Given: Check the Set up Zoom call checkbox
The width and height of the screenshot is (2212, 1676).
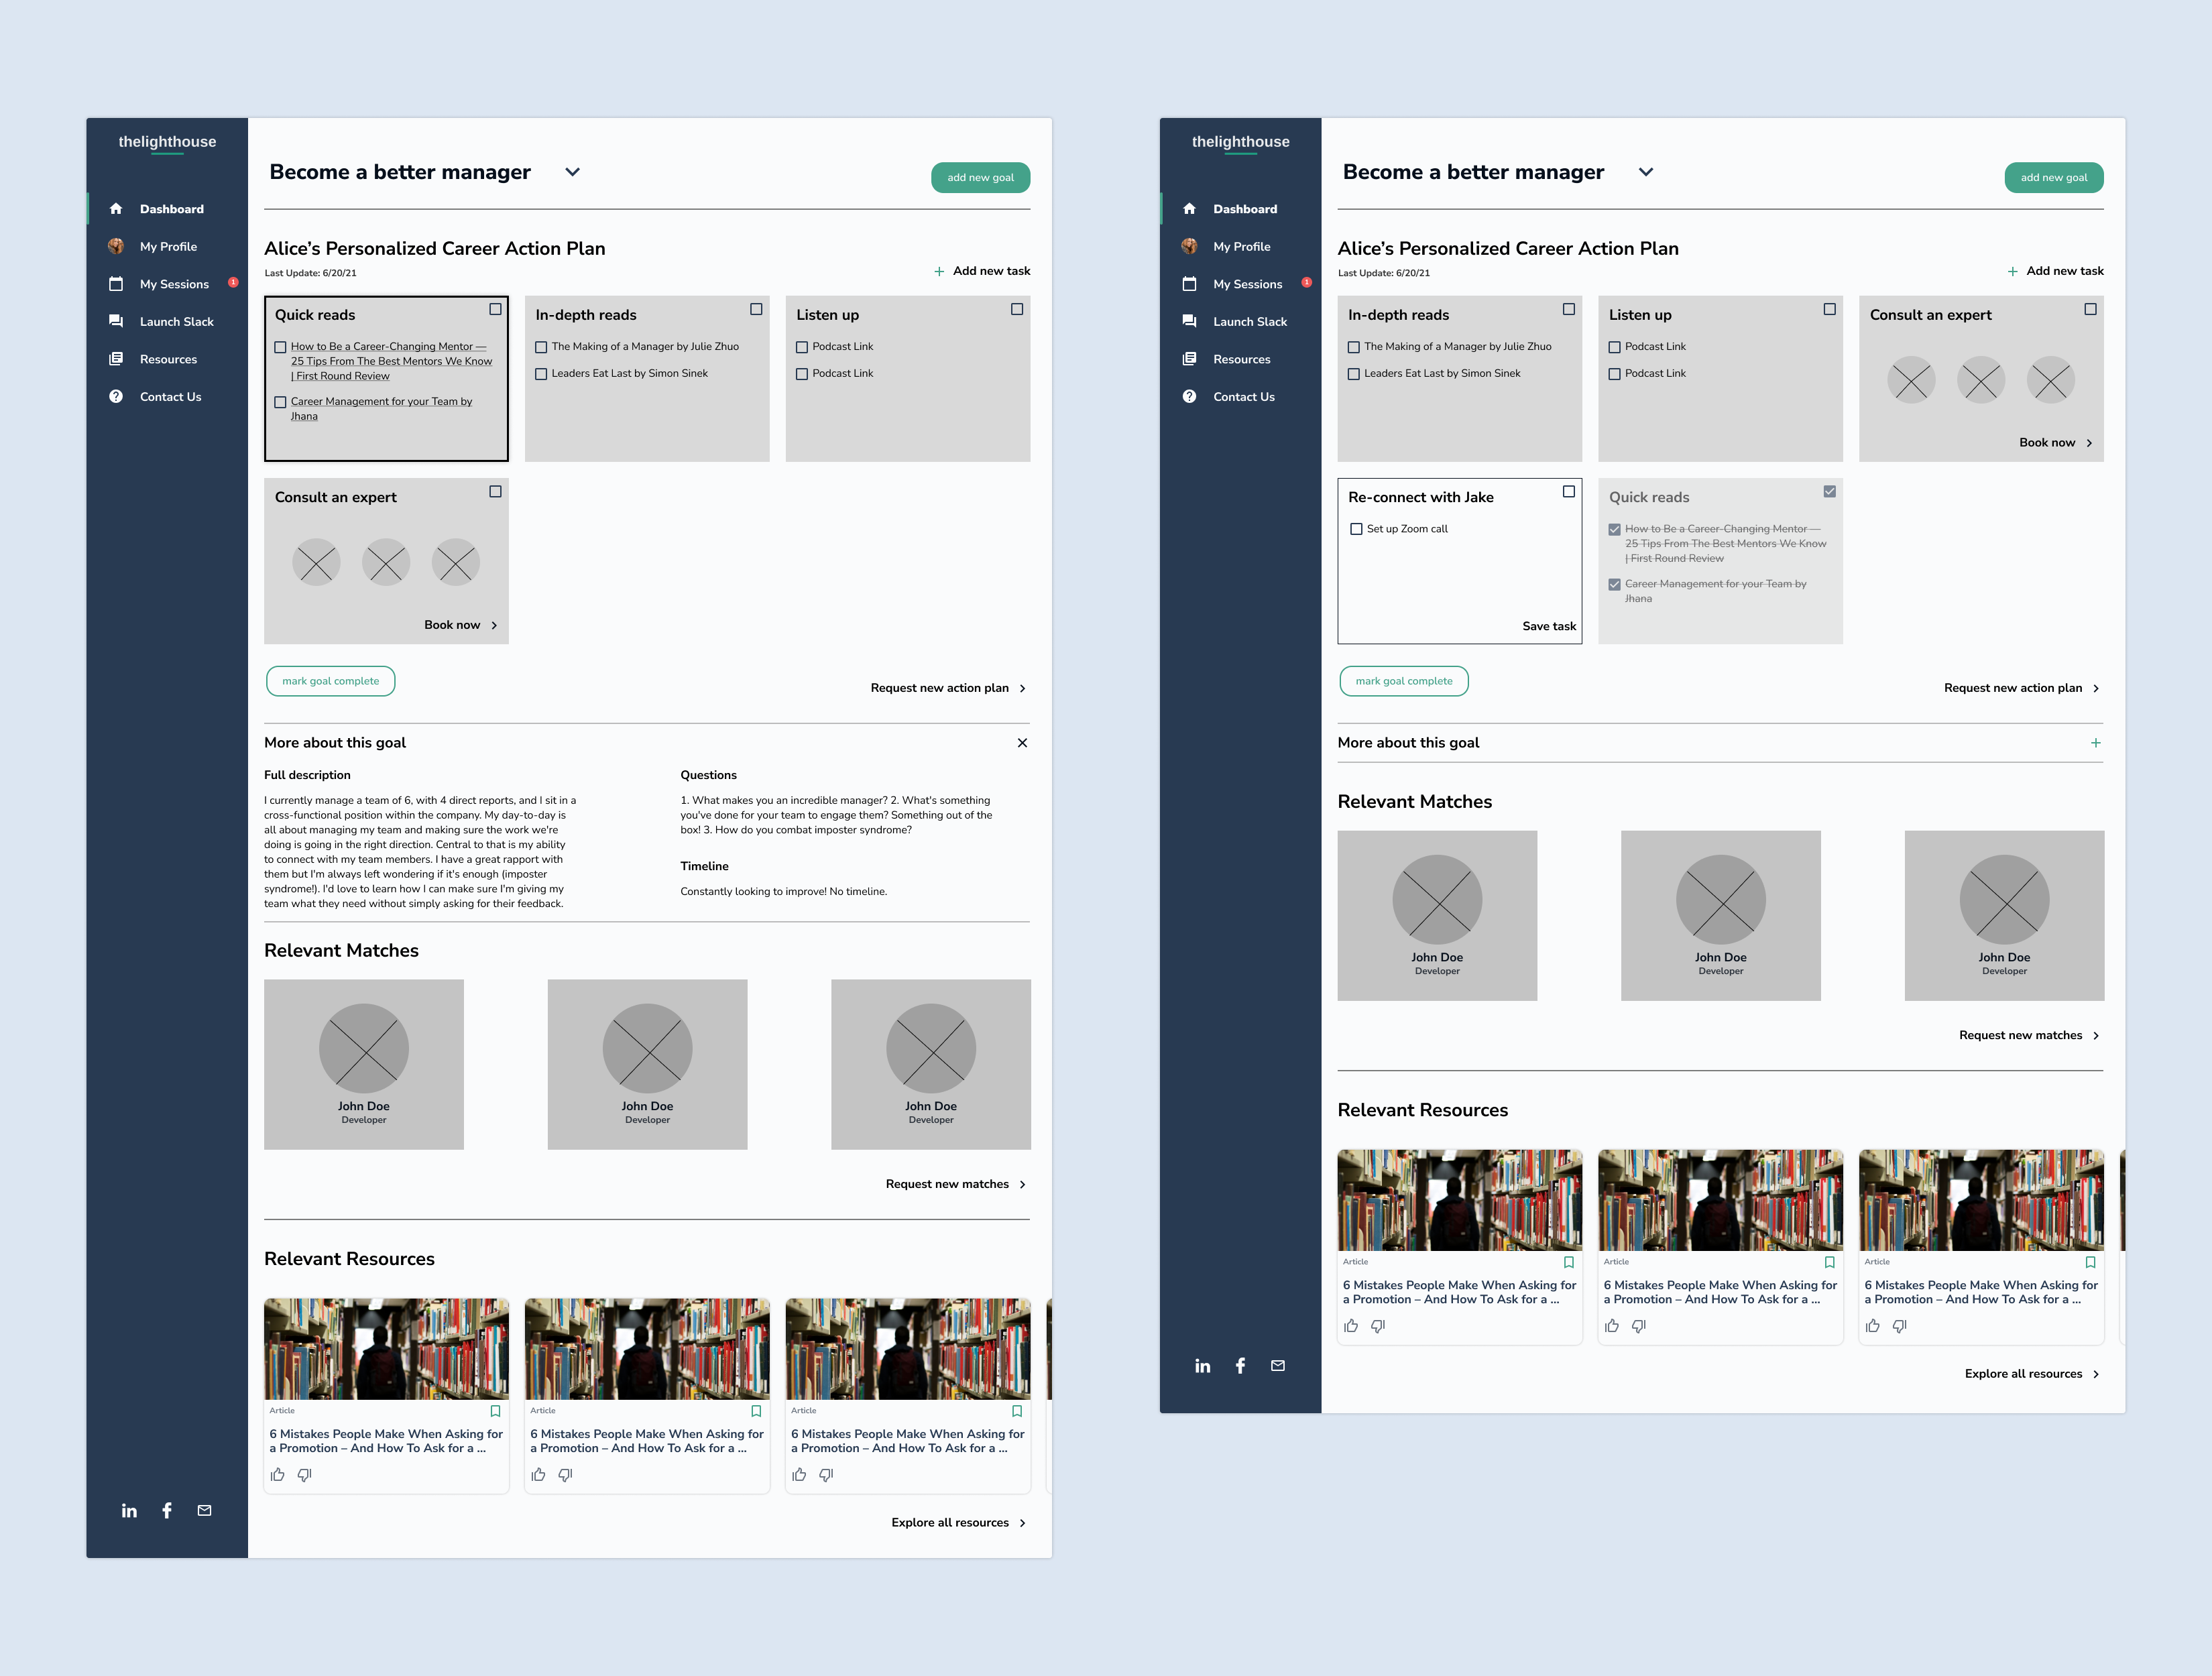Looking at the screenshot, I should point(1356,529).
